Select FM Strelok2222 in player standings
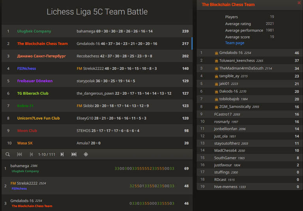Viewport: 303px width, 211px height. point(97,186)
